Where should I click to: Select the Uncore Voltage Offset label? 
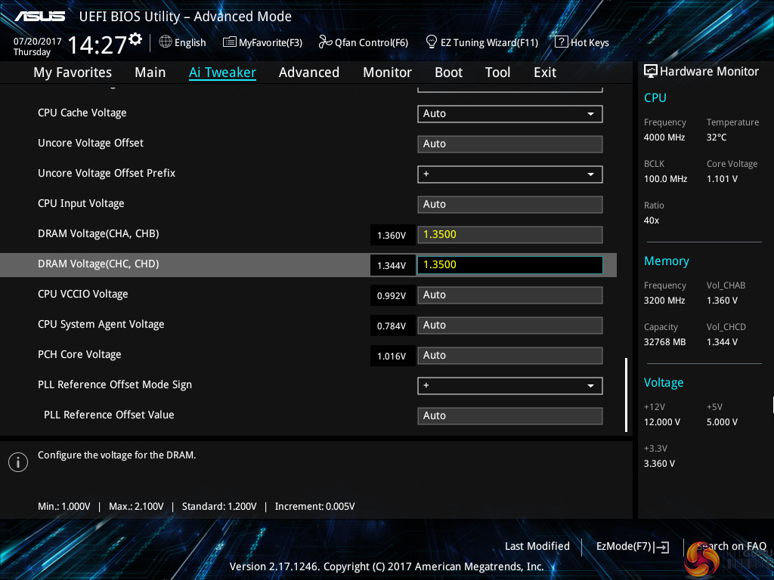(x=91, y=143)
